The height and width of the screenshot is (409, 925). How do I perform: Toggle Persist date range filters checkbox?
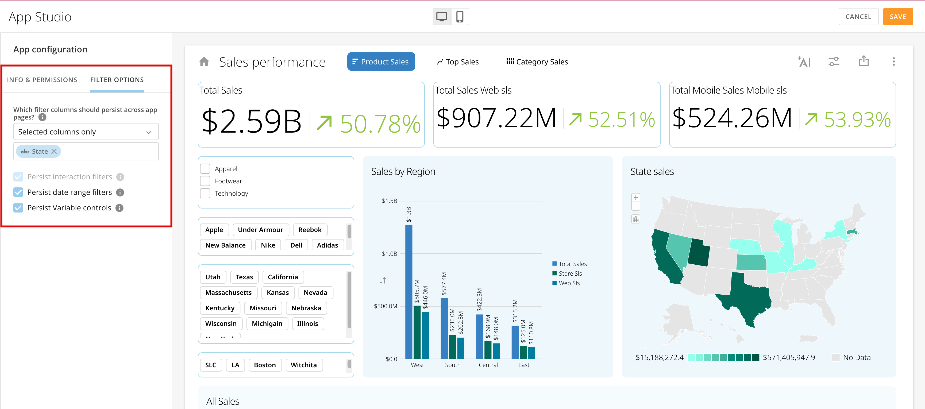[x=18, y=192]
